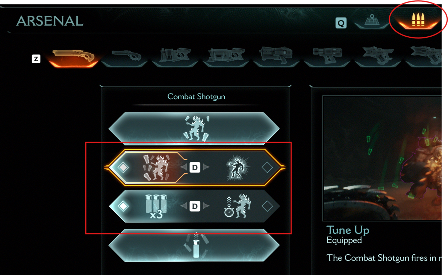Select the Super Shotgun weapon icon
This screenshot has height=275, width=448.
click(125, 57)
